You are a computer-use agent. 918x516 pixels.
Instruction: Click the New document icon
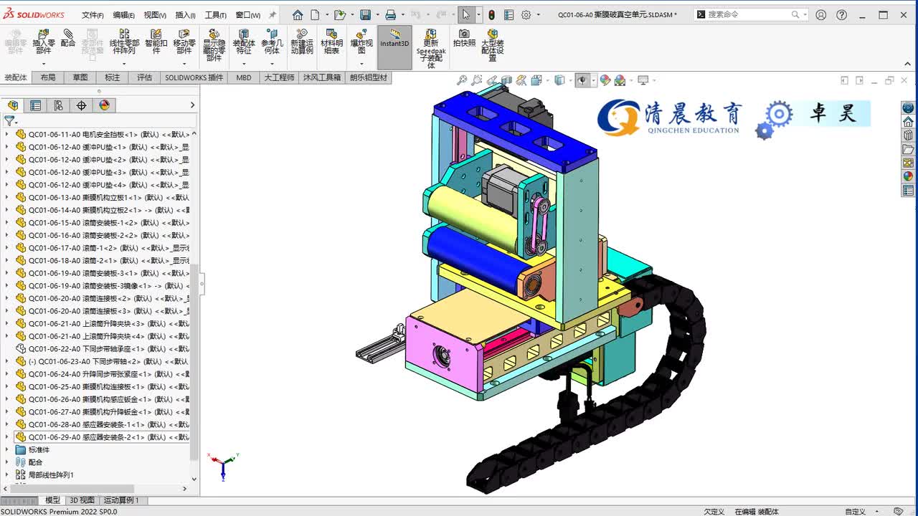[x=315, y=14]
